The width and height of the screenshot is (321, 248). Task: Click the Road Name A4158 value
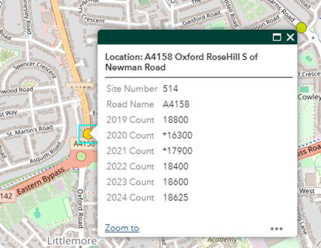pyautogui.click(x=176, y=104)
